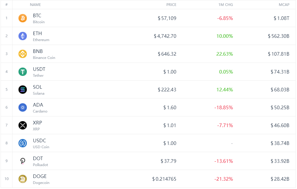Click the rank # column header
Image resolution: width=297 pixels, height=189 pixels.
[6, 5]
